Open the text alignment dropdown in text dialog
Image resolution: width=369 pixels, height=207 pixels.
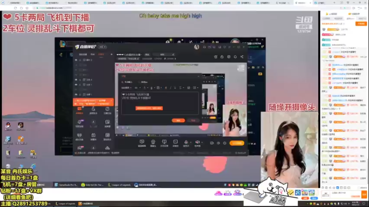[181, 88]
